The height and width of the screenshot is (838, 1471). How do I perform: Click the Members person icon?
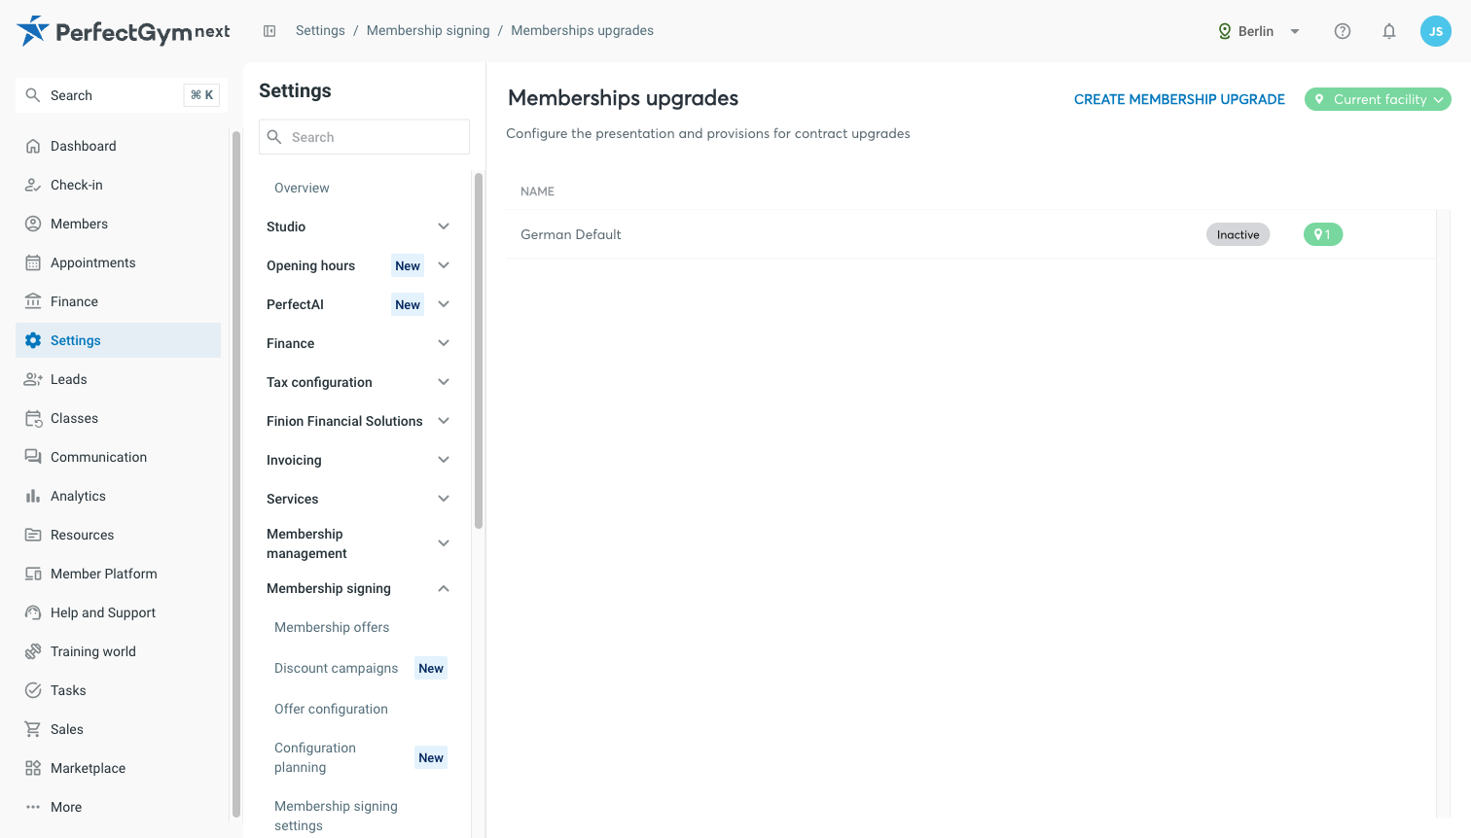click(33, 224)
